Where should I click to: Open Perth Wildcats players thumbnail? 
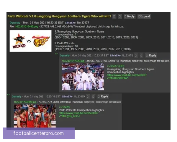click(35, 116)
